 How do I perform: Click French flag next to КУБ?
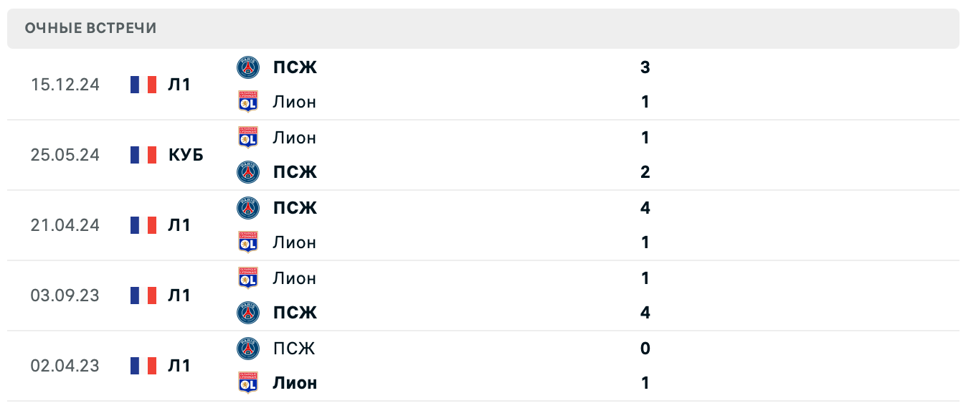point(143,155)
